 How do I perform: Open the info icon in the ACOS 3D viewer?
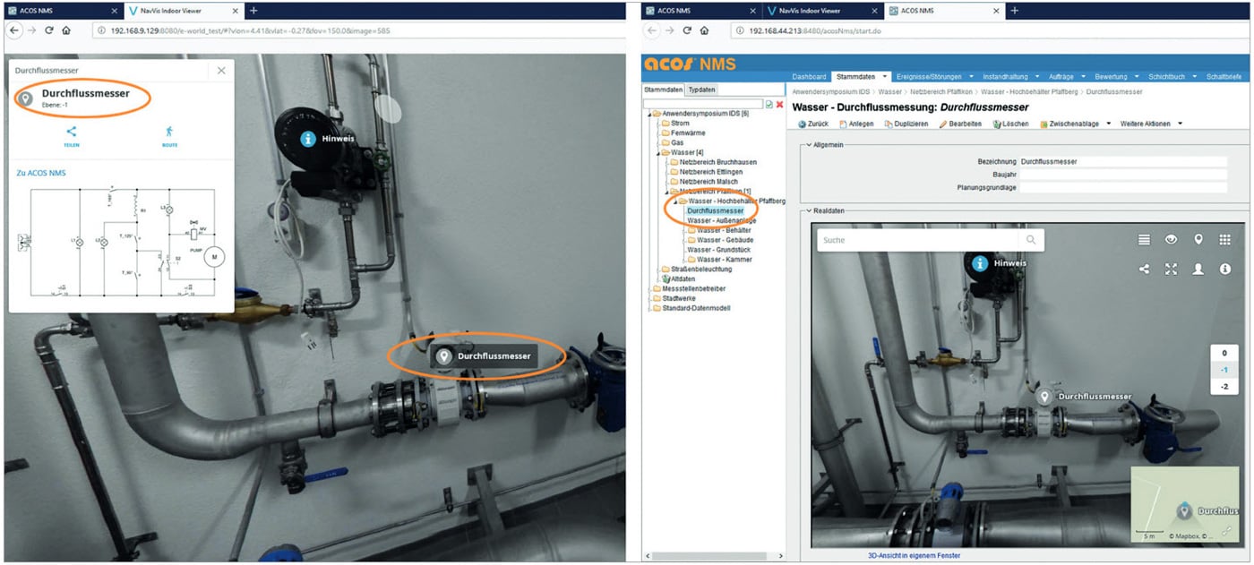pyautogui.click(x=1225, y=268)
